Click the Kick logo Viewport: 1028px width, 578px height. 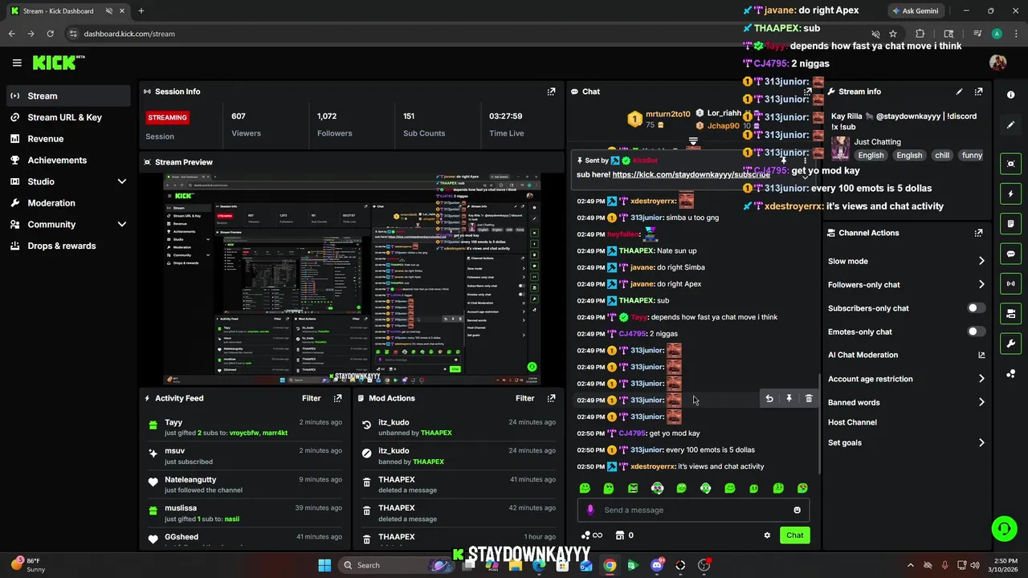59,63
